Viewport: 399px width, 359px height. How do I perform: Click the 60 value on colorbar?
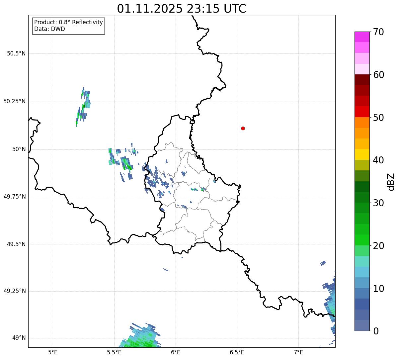click(x=378, y=75)
